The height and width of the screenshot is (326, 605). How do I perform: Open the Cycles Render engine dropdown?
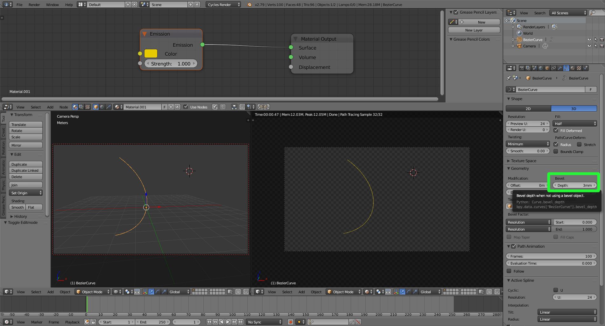pyautogui.click(x=223, y=4)
